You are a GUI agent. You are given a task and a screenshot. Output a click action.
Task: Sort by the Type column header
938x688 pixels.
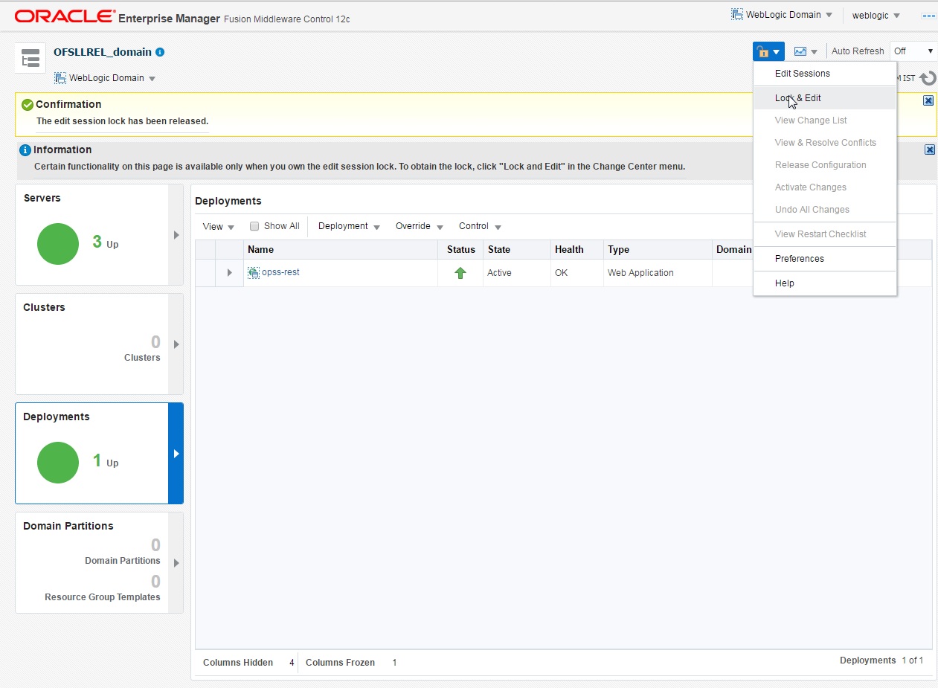pos(658,250)
